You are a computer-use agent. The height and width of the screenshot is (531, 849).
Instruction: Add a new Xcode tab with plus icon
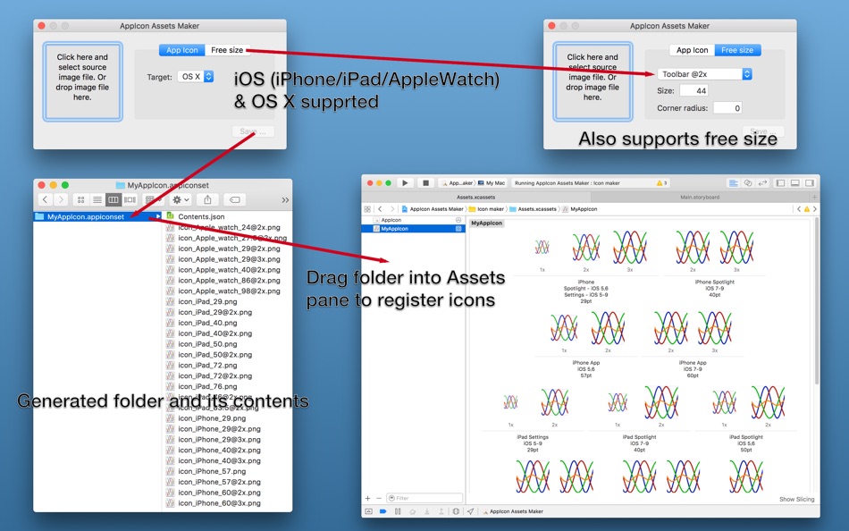tap(814, 198)
